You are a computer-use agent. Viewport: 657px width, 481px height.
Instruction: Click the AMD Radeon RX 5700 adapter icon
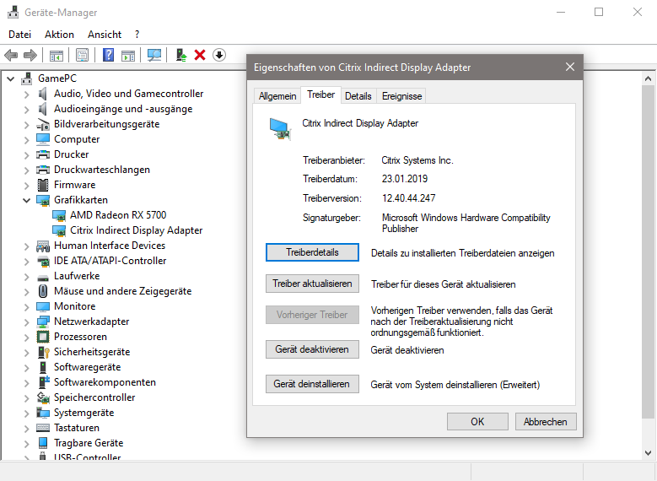coord(59,215)
